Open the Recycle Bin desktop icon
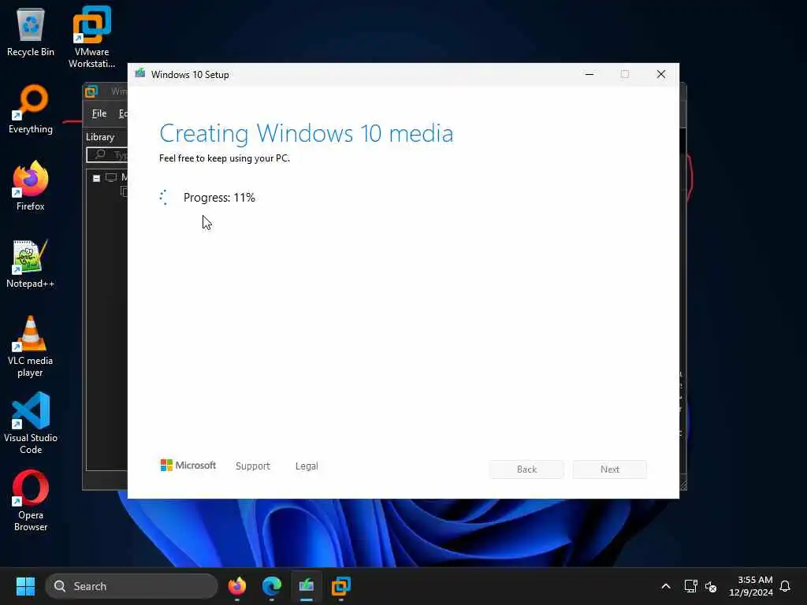 31,33
